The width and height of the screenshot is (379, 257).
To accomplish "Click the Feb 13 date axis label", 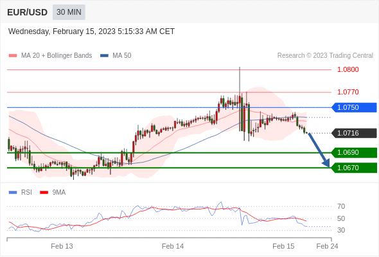I will tap(62, 246).
